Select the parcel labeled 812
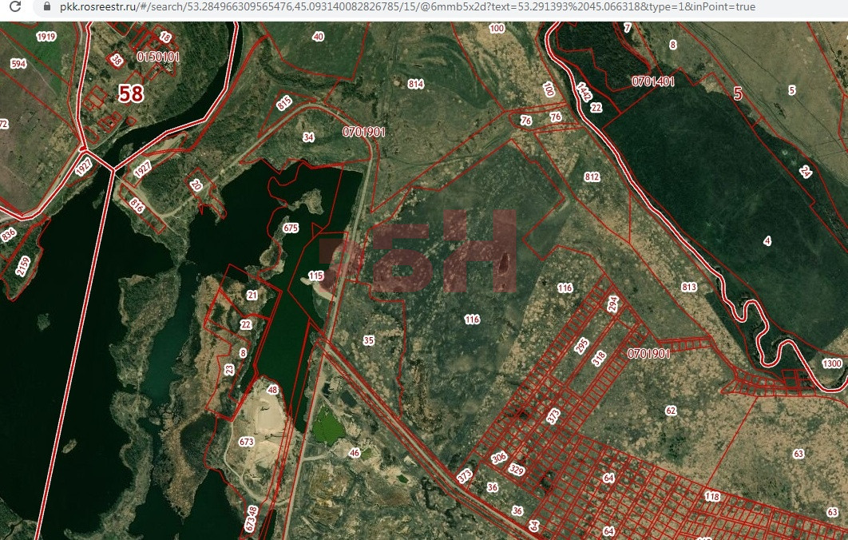This screenshot has height=540, width=848. point(592,177)
